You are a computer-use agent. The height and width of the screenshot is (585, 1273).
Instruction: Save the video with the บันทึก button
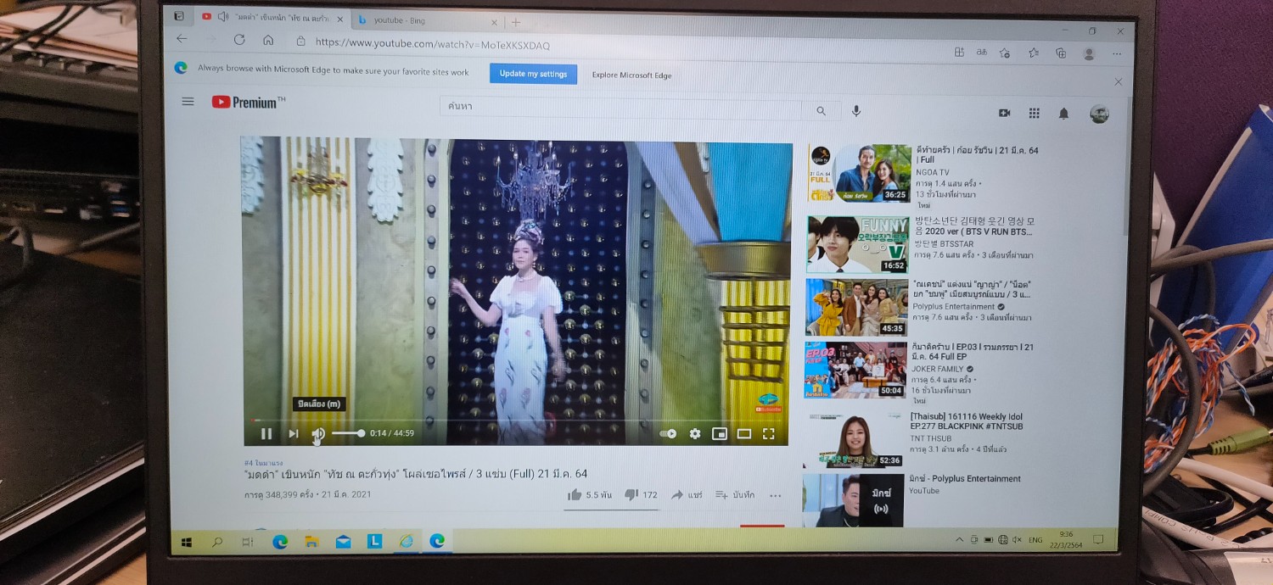pos(735,494)
